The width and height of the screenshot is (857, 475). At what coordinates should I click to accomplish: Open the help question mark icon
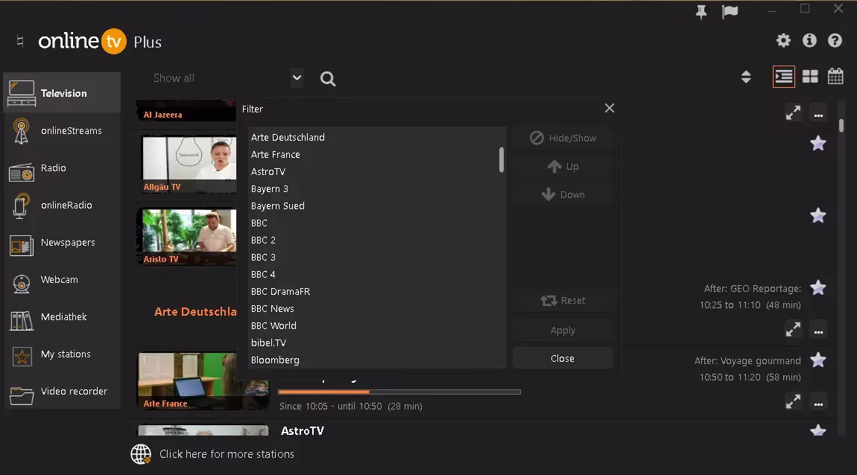[835, 40]
